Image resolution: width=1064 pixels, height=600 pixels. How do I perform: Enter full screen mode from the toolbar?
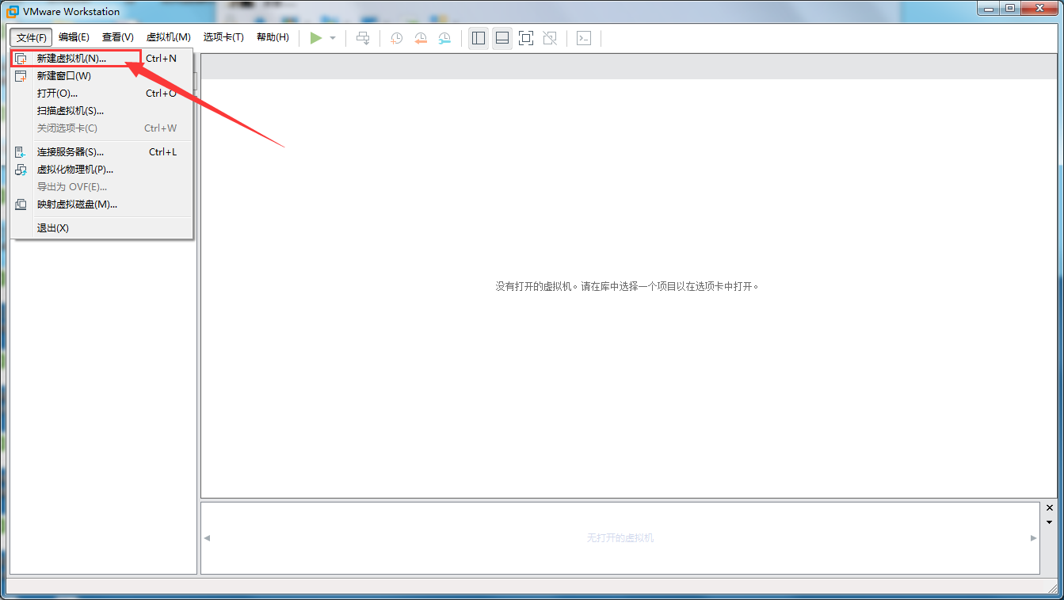(526, 38)
